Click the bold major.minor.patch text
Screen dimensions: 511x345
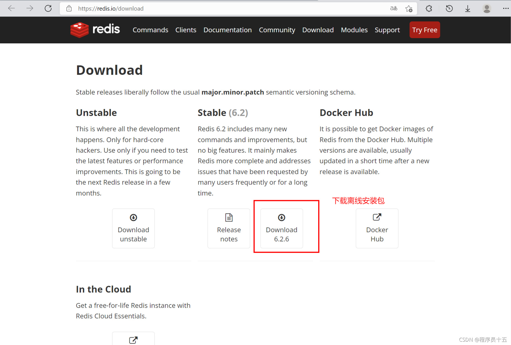click(233, 92)
